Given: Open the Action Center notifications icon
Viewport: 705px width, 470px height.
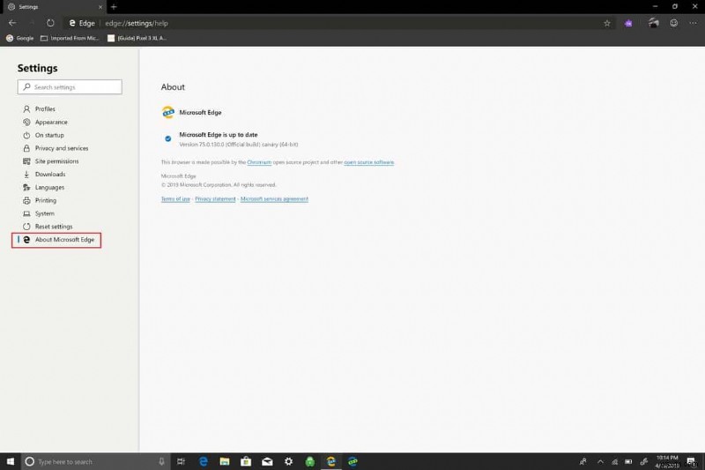Looking at the screenshot, I should [692, 461].
